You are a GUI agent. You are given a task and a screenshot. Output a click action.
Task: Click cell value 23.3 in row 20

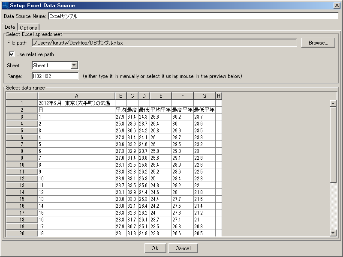161,233
